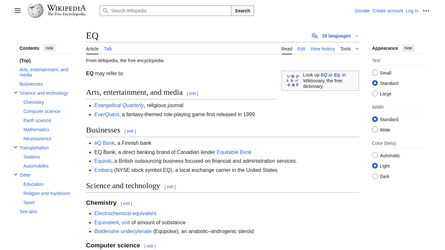Click the Wiktionary logo image

pos(293,80)
